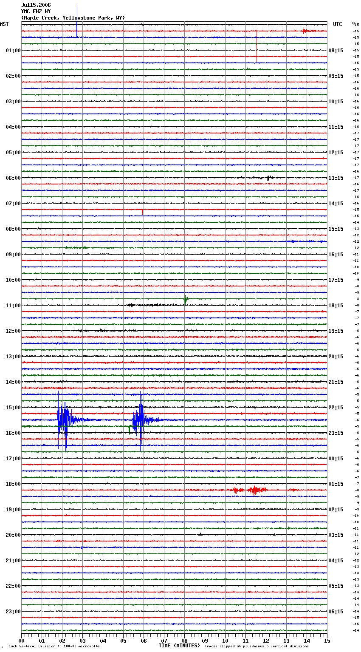Click the 15:00 MST time label
361x652 pixels.
tap(13, 408)
